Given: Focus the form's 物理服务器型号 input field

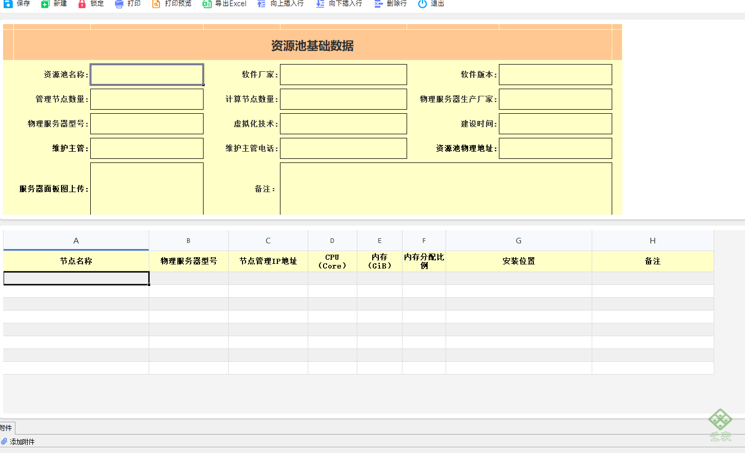Looking at the screenshot, I should [x=147, y=123].
